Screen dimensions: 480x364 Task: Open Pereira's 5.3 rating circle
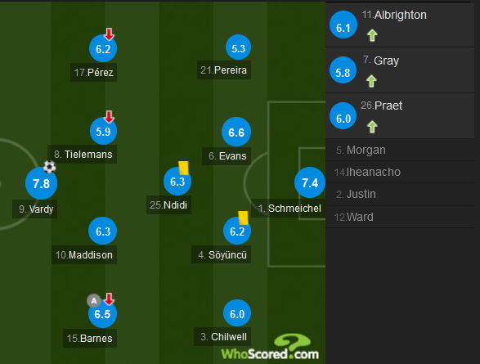pos(238,47)
